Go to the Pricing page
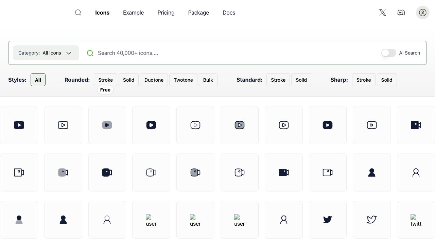Viewport: 435px width, 244px height. [166, 13]
